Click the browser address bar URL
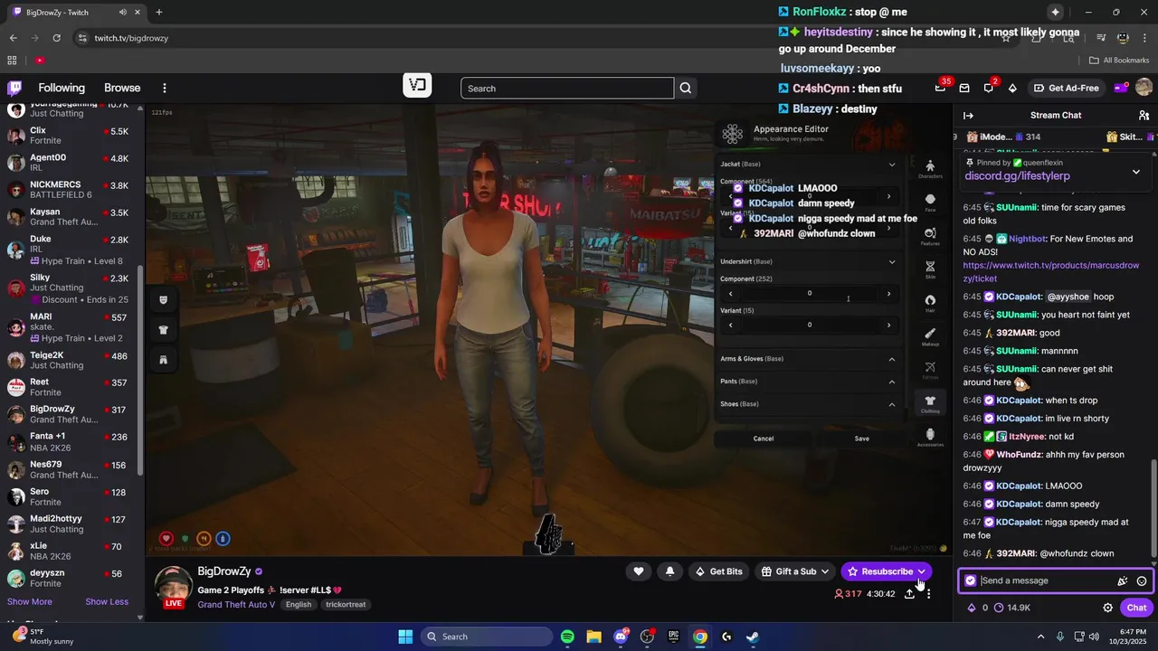The image size is (1158, 651). (131, 38)
